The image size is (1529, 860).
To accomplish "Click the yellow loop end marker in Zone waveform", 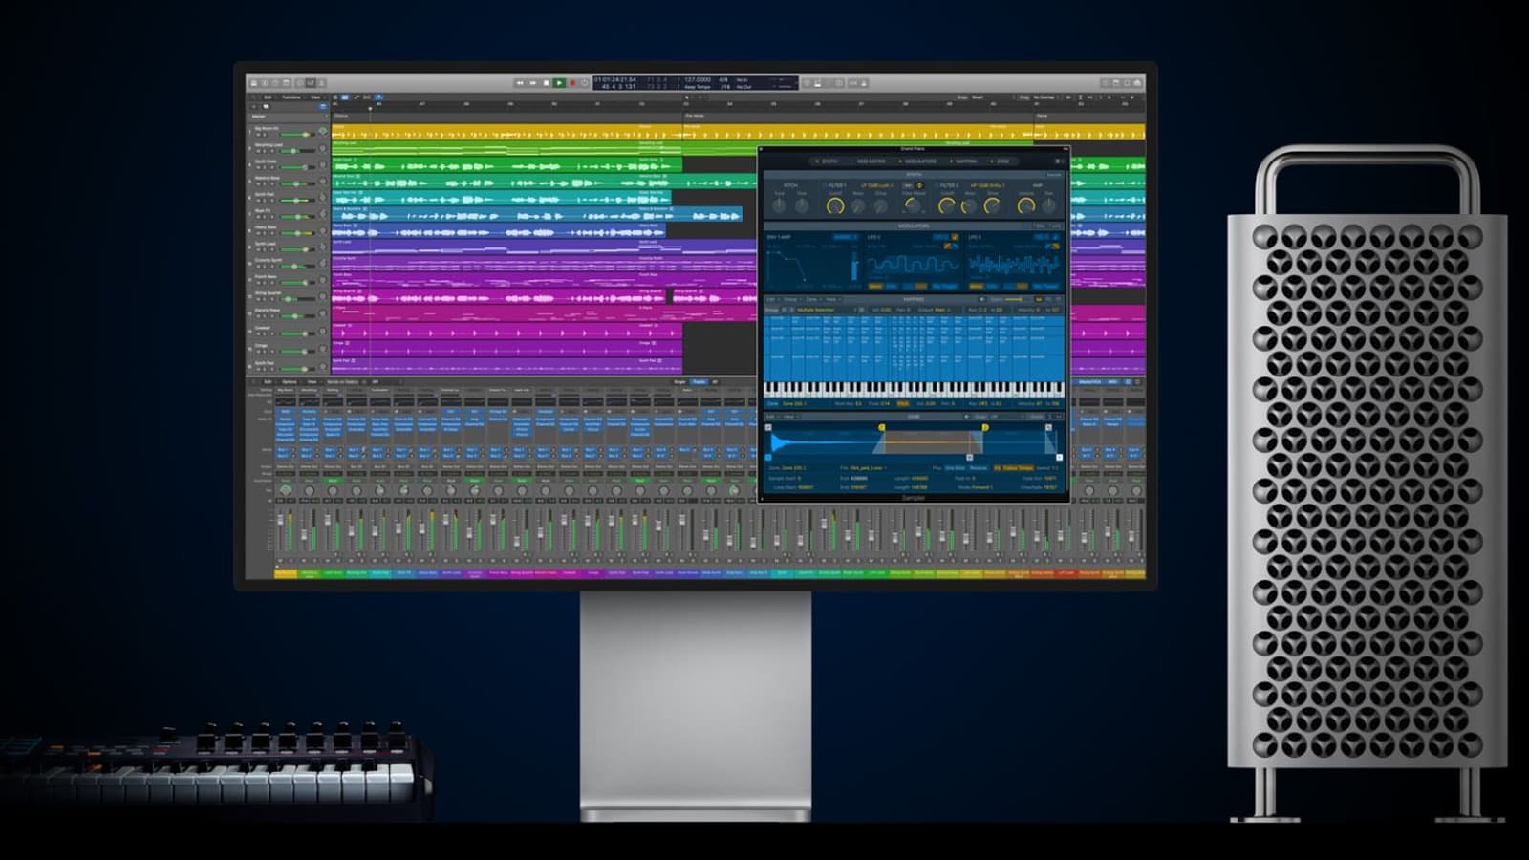I will (x=984, y=427).
